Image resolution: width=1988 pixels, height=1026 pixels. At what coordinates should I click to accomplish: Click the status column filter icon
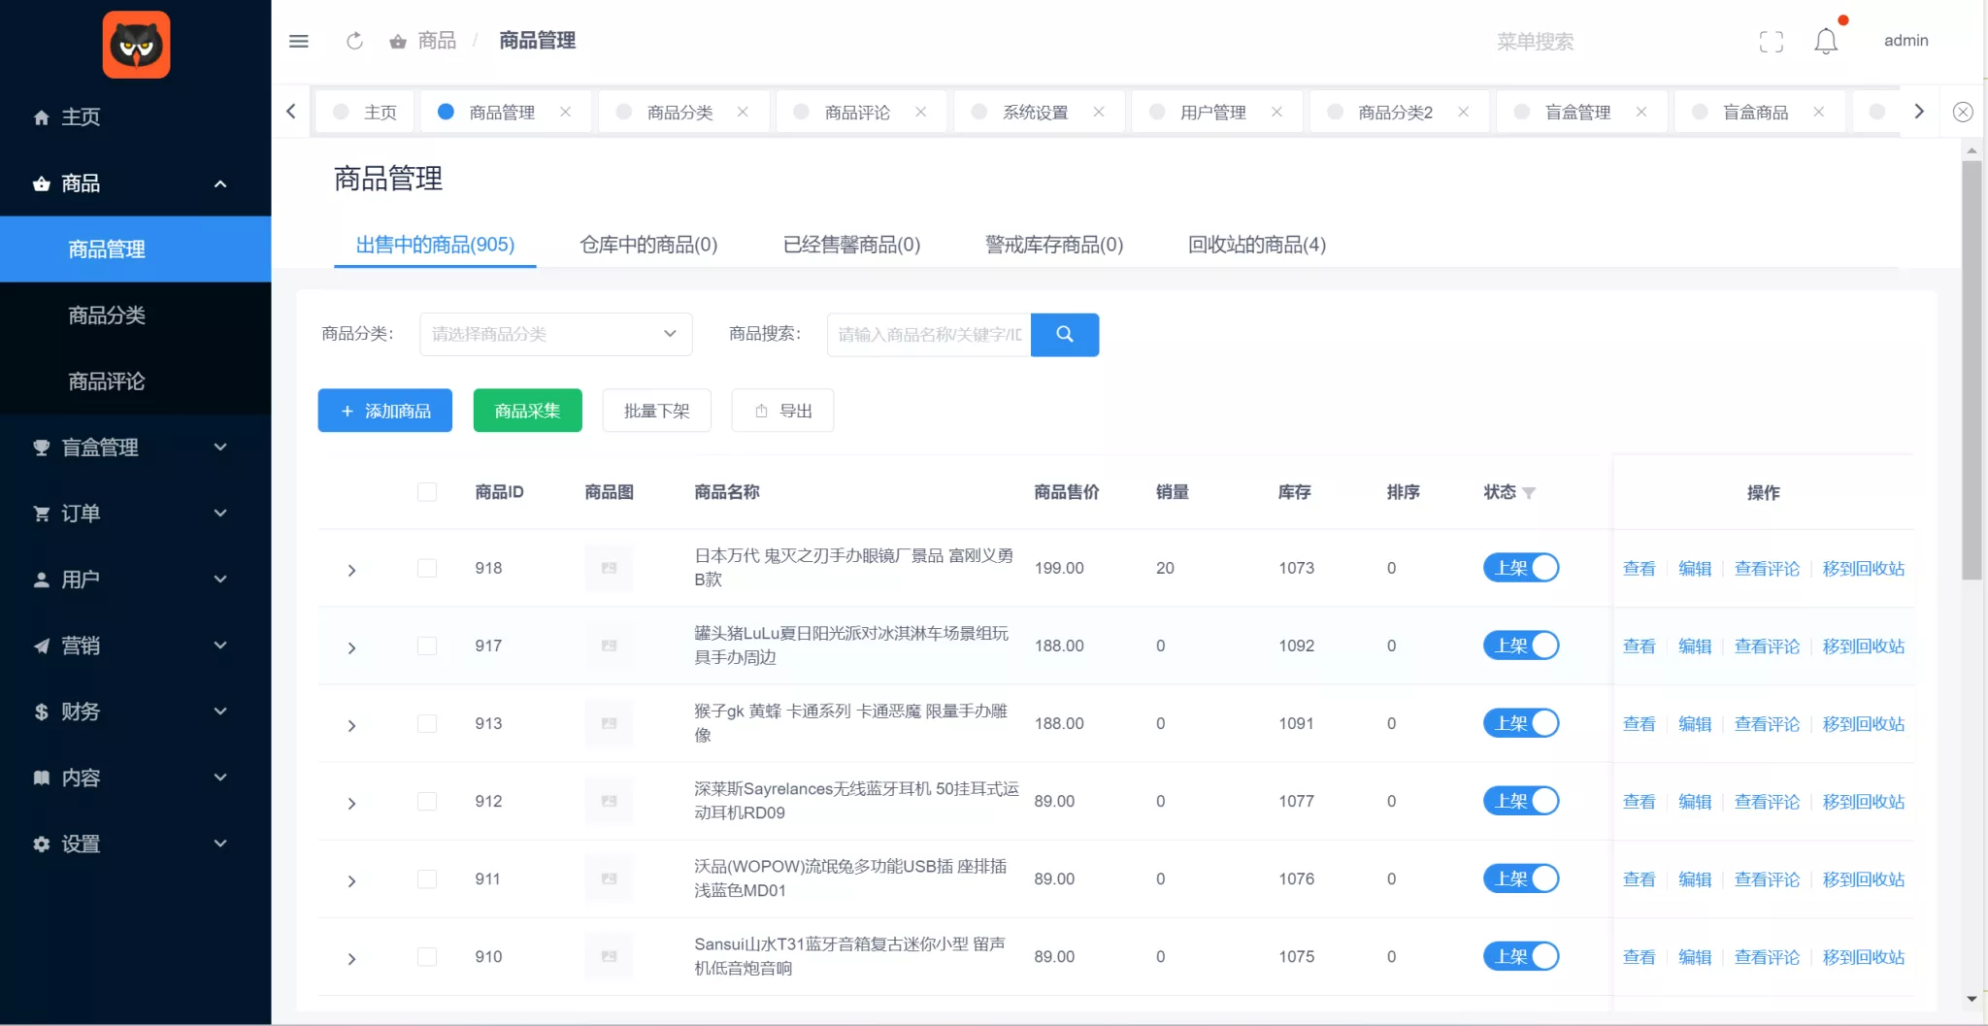tap(1529, 493)
